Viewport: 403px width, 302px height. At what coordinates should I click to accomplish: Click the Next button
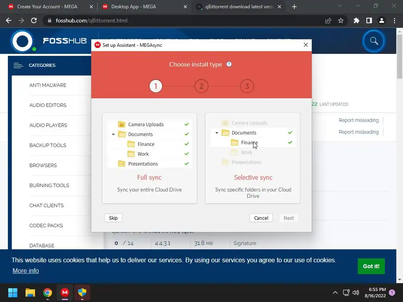tap(288, 218)
